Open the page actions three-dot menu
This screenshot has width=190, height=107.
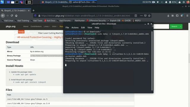click(141, 16)
